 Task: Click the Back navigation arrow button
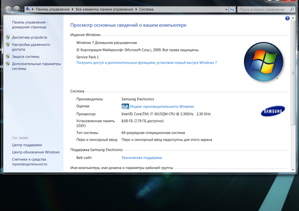(9, 9)
